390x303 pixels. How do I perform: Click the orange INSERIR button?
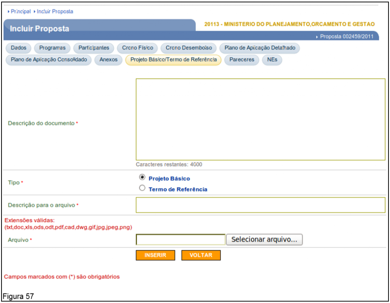155,255
